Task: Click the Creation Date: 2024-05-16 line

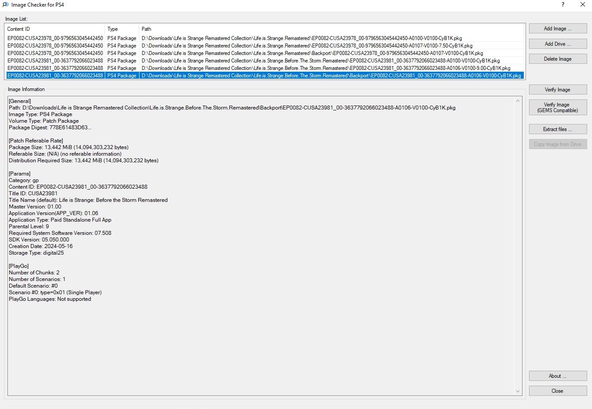Action: 40,246
